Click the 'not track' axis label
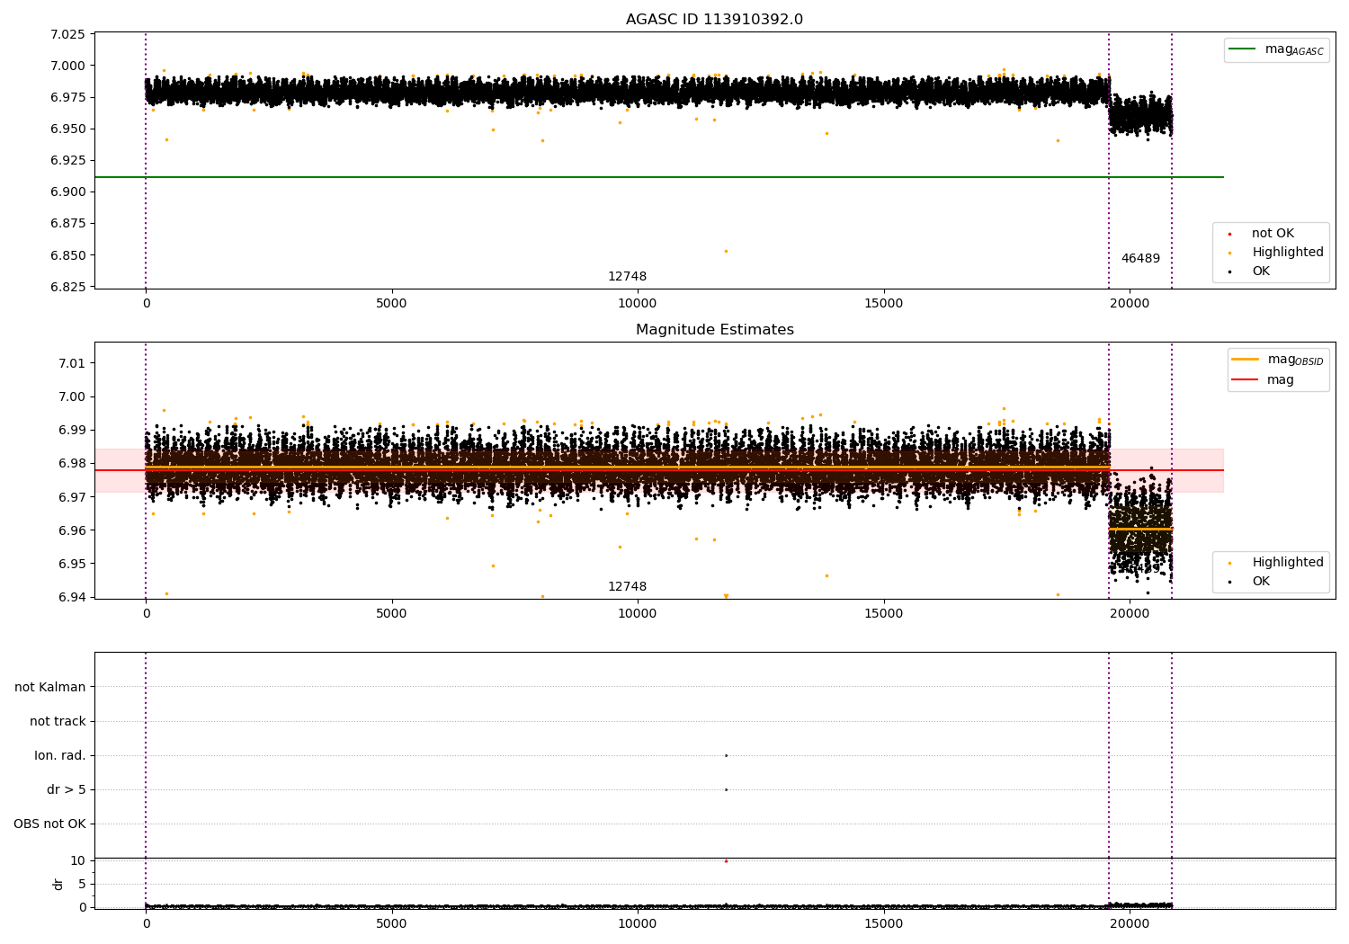The width and height of the screenshot is (1349, 944). (58, 721)
